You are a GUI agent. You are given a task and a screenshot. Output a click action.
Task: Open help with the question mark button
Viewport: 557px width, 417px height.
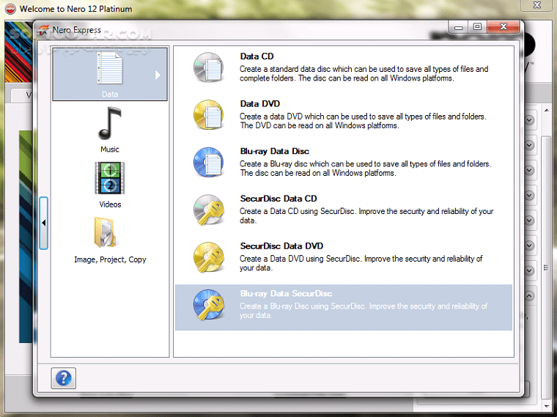tap(64, 378)
